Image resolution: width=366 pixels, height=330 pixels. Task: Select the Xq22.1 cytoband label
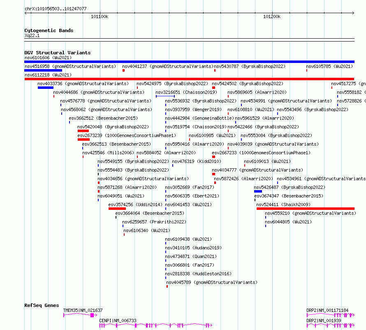click(x=32, y=36)
